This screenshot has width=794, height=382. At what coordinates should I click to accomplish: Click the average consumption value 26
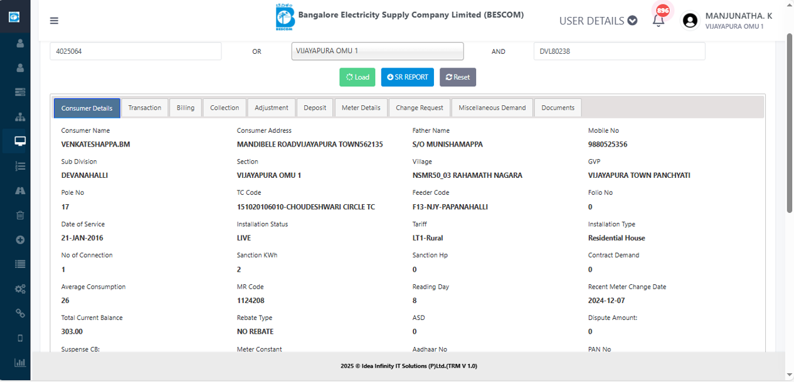tap(65, 301)
